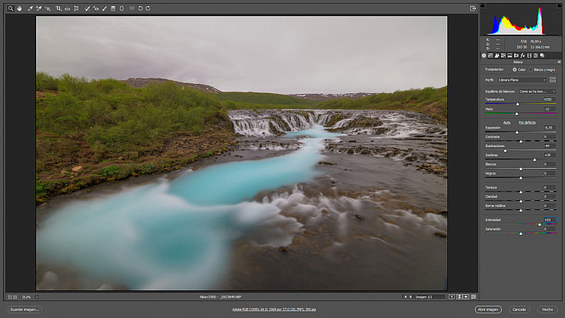
Task: Go to next image arrow
Action: [410, 297]
